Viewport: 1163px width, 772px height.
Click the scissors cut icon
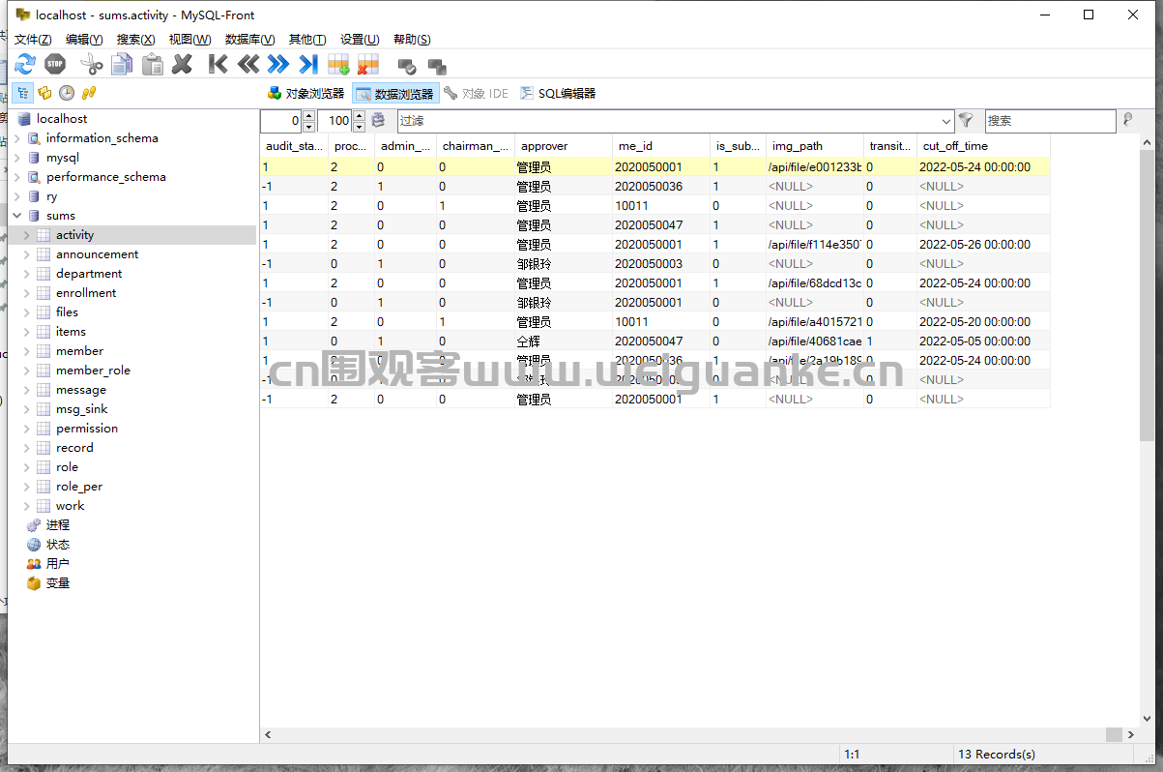91,65
